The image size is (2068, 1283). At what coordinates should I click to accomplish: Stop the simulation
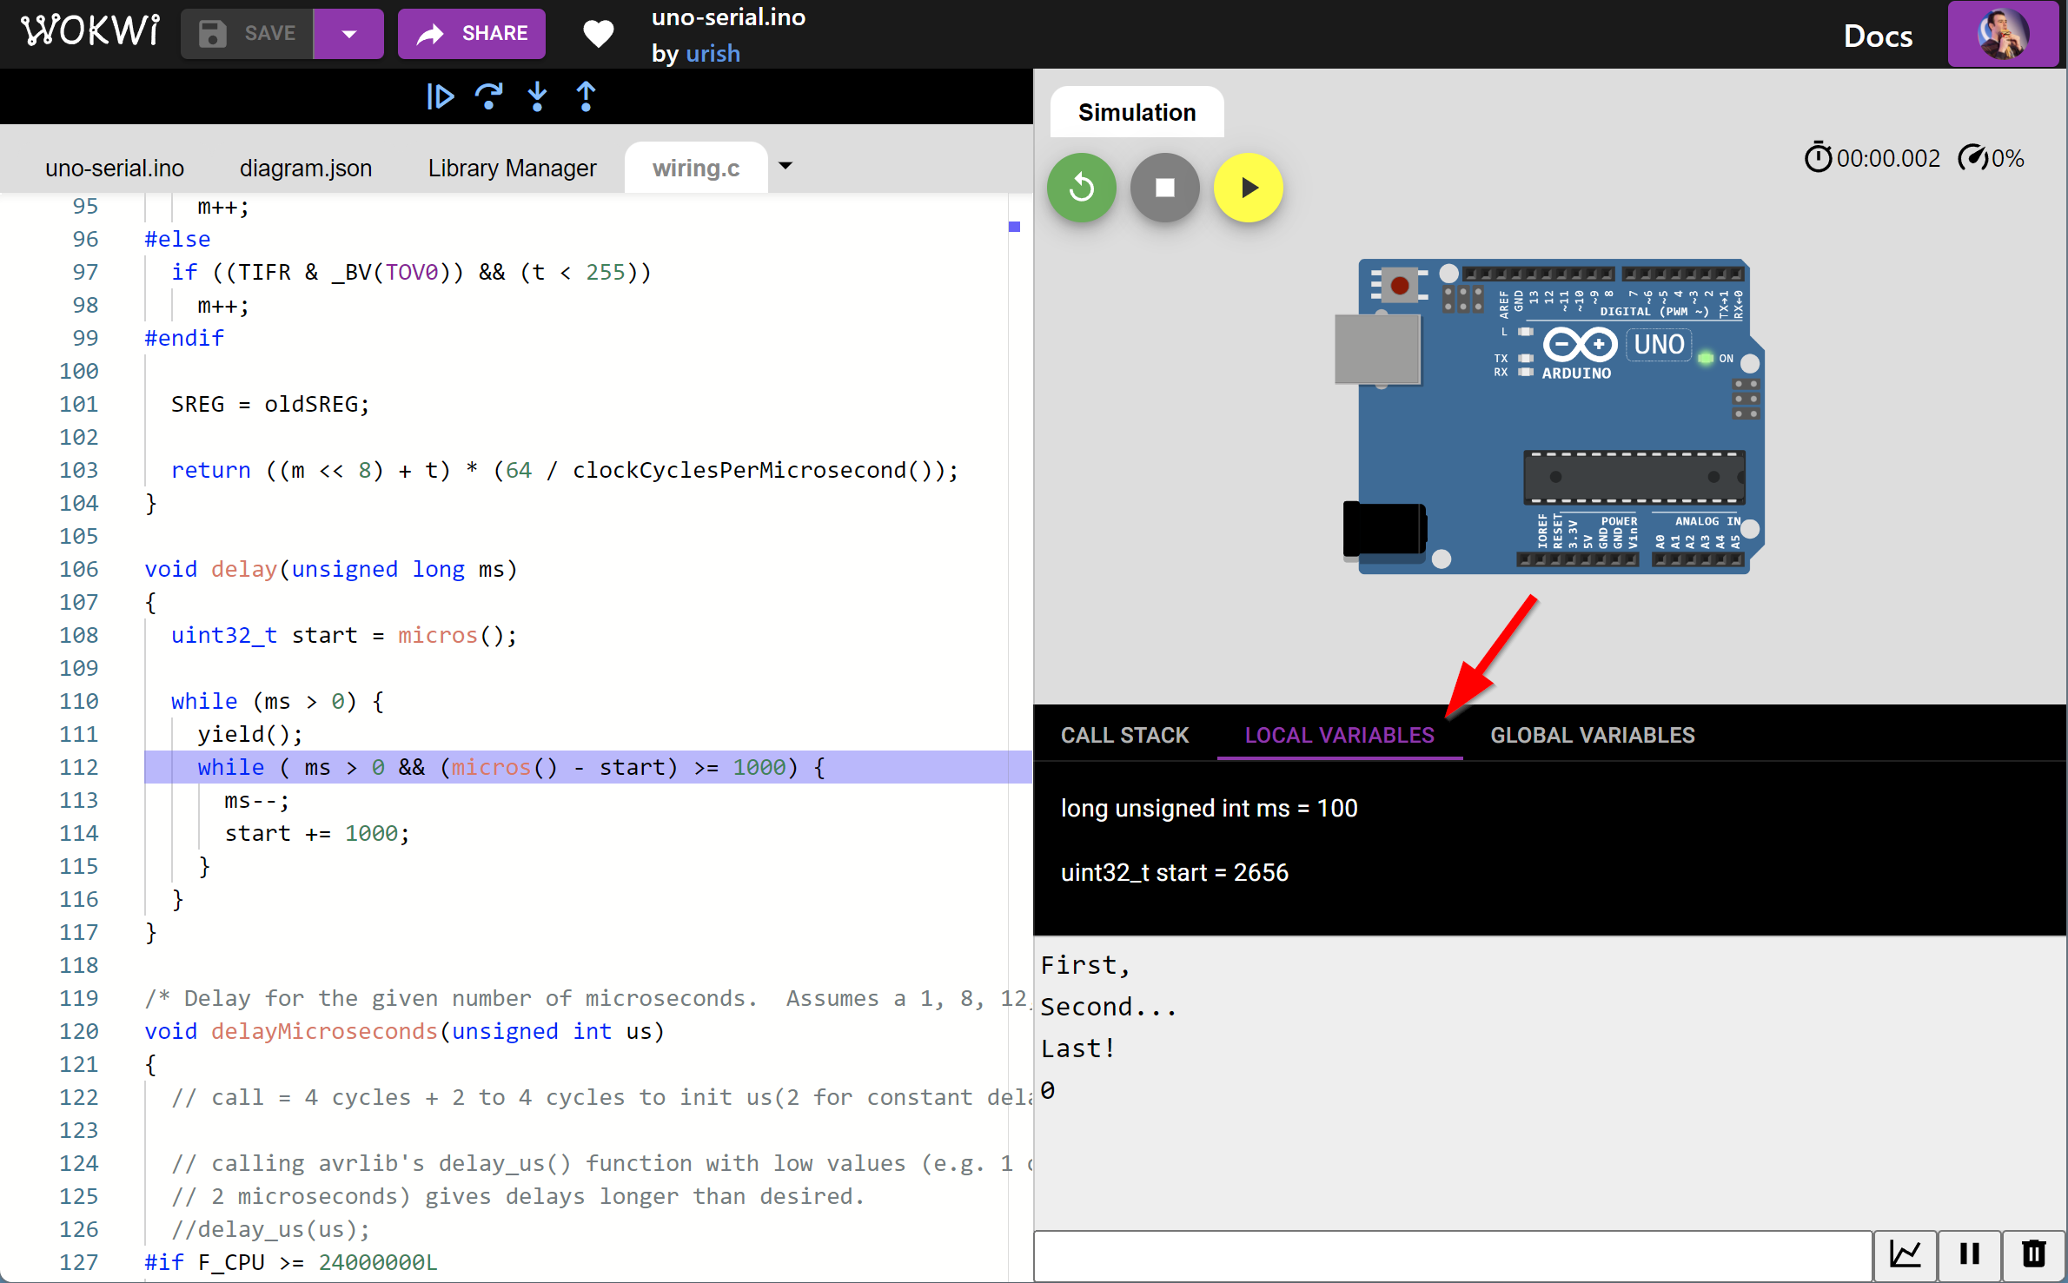1165,188
